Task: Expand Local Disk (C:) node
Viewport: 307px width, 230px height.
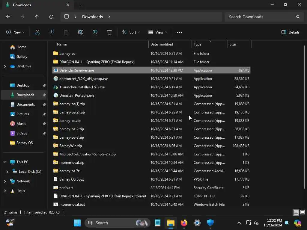Action: click(7, 172)
